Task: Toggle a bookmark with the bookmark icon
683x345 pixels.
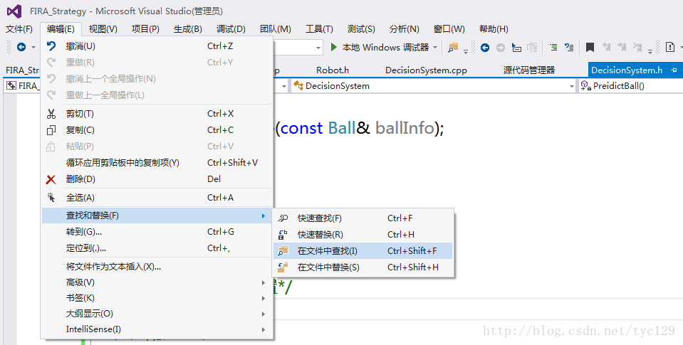Action: [590, 48]
